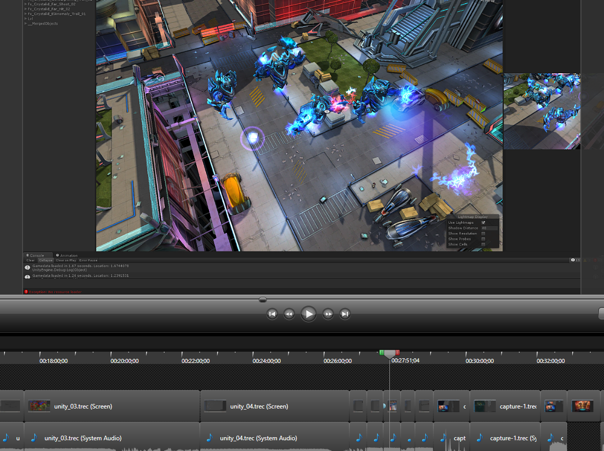
Task: Click the playback scrubber slider handle
Action: point(263,299)
